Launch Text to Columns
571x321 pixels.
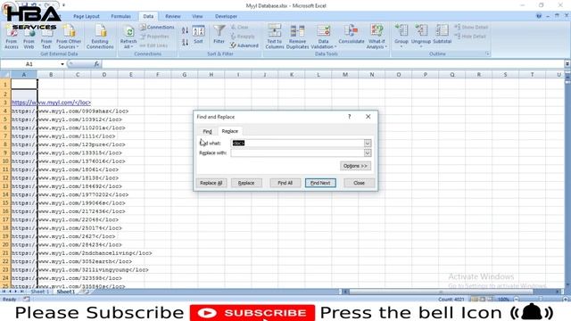click(275, 37)
